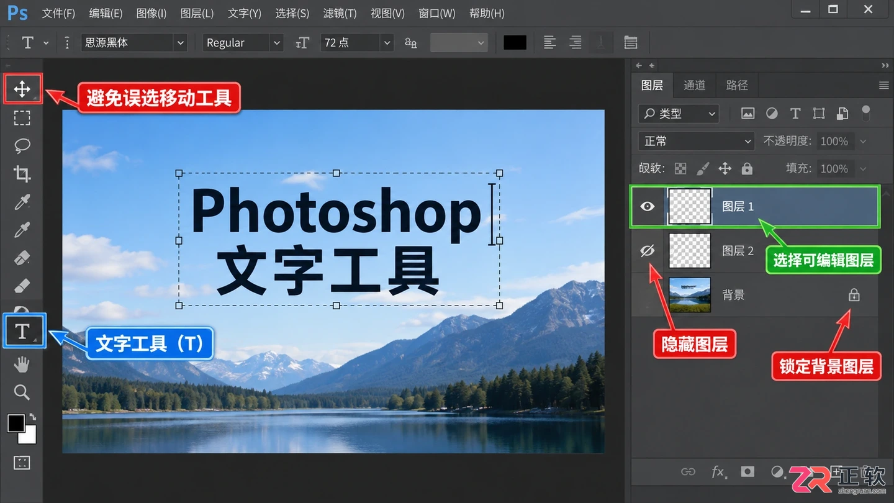Expand the 填充 fill slider arrow

tap(863, 168)
